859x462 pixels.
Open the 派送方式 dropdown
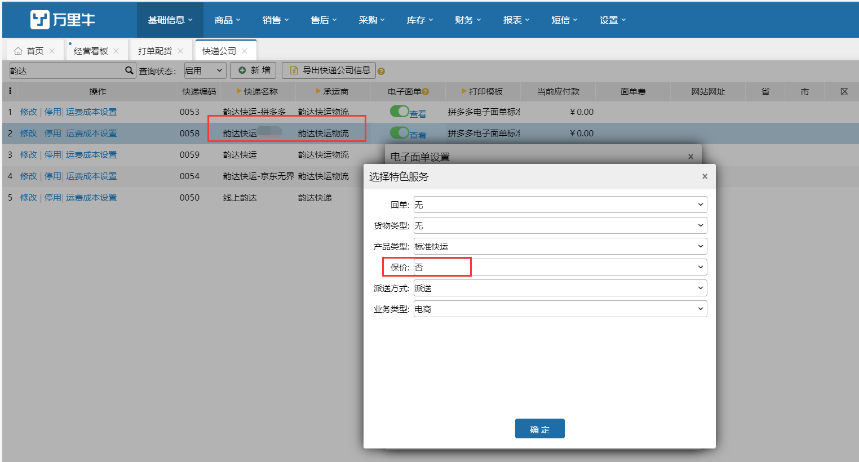[x=560, y=288]
